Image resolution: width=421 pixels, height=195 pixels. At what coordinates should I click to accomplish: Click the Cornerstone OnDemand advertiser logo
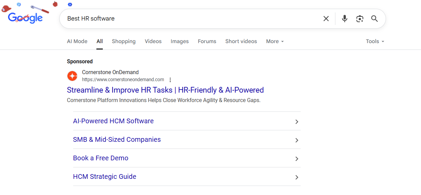(72, 76)
